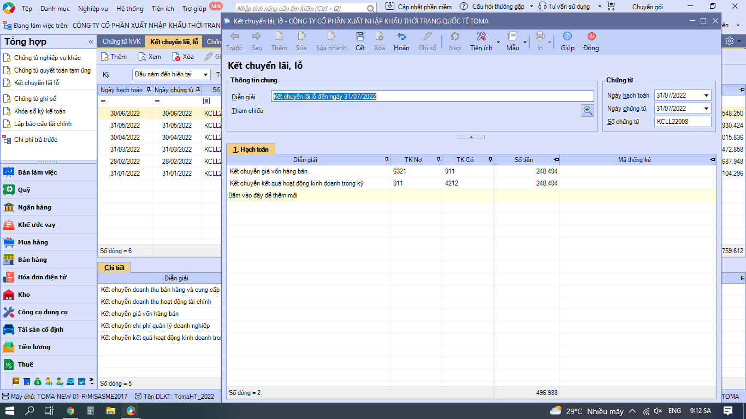Open the Bán hàng module

point(49,260)
